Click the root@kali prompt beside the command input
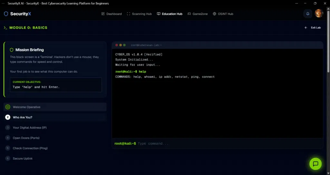This screenshot has height=175, width=330. 125,143
